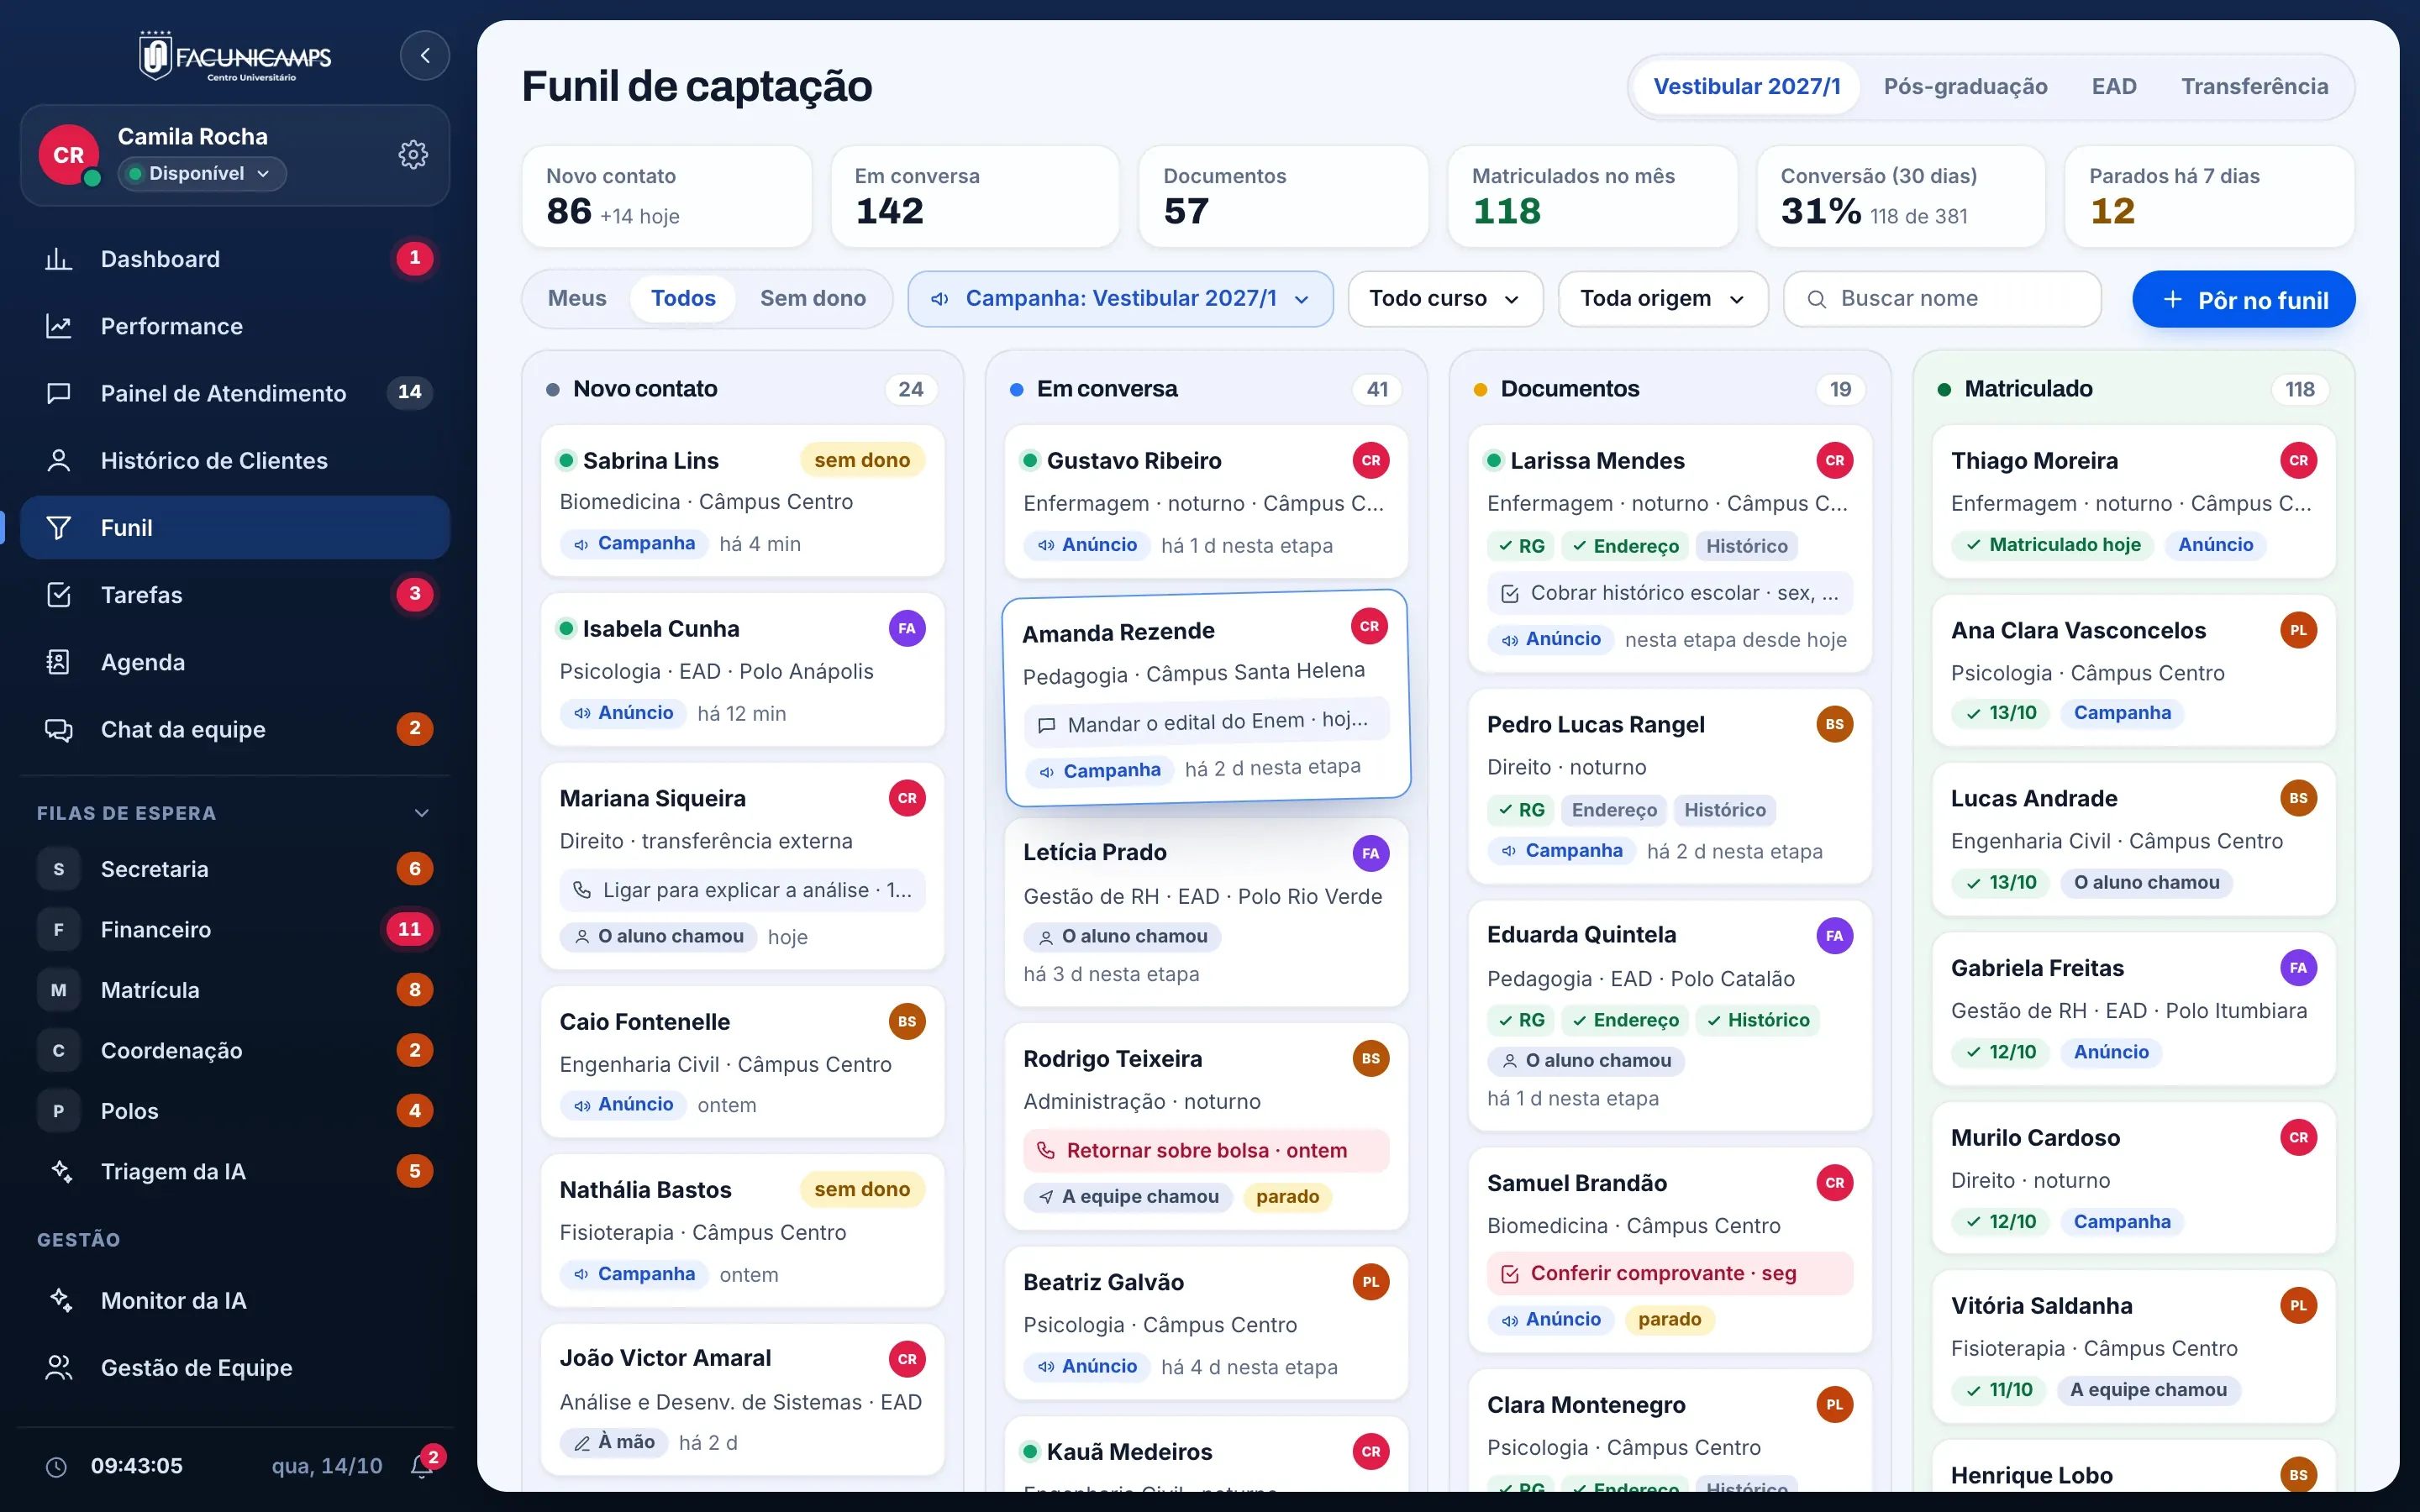The image size is (2420, 1512).
Task: Click the Monitor da IA sparkle icon
Action: coord(61,1300)
